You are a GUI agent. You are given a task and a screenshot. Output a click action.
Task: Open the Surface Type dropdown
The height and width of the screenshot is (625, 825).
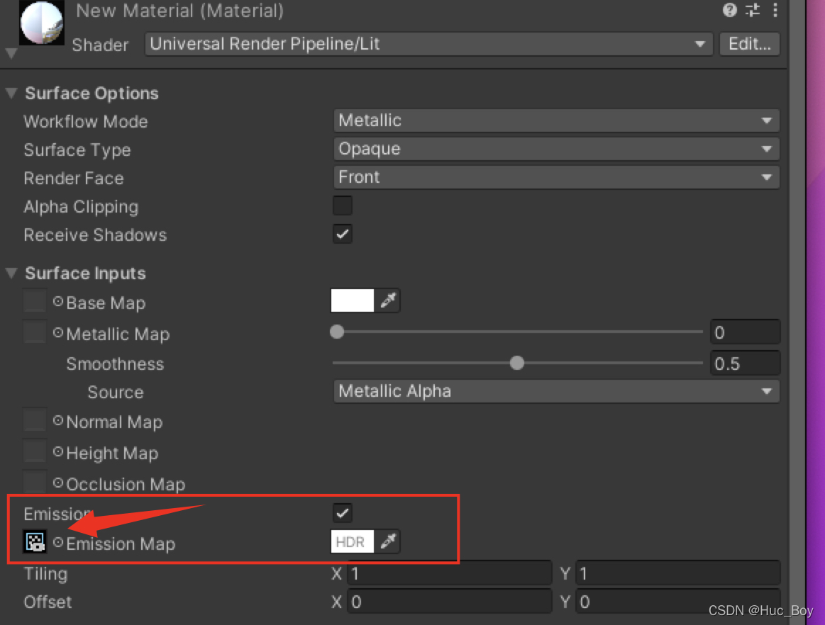[556, 150]
